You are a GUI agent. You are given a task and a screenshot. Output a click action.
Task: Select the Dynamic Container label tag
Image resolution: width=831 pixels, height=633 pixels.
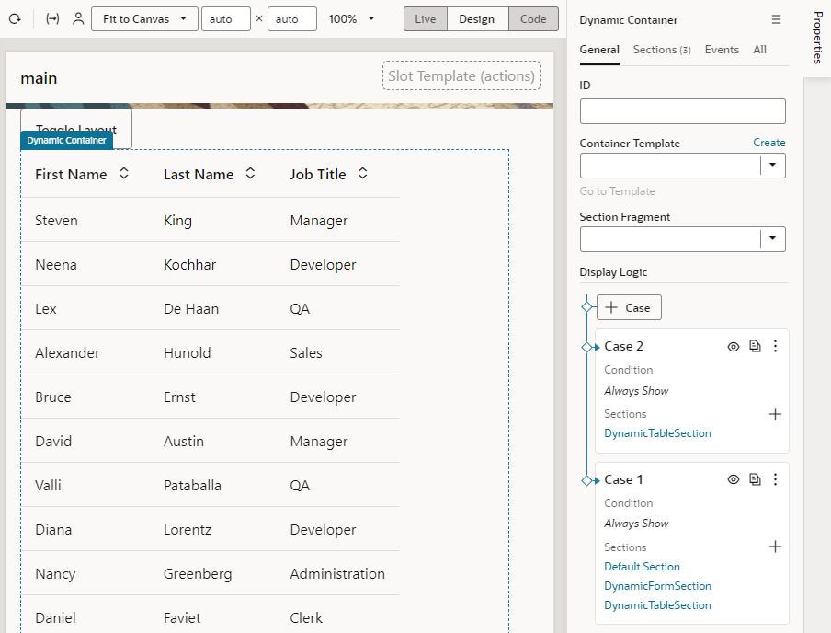point(67,141)
